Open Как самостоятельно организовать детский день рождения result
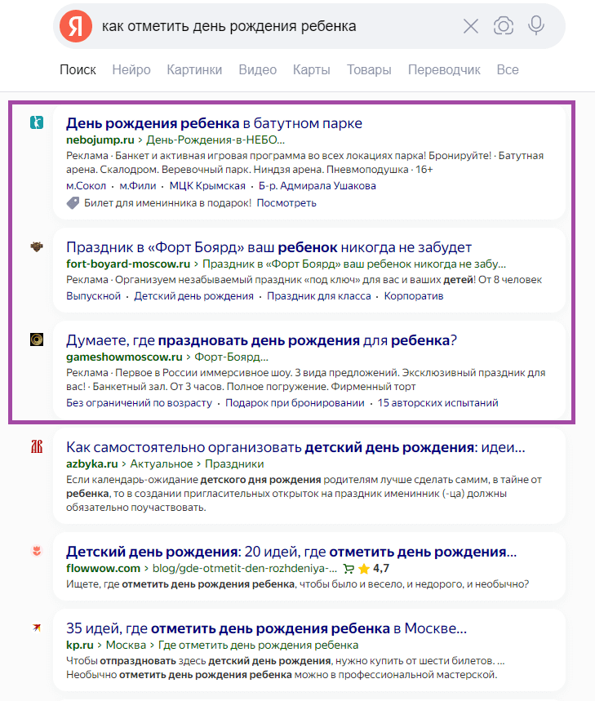This screenshot has width=595, height=701. 295,447
